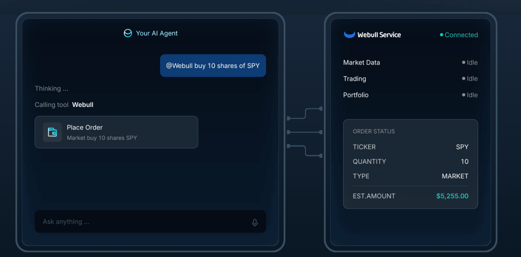The width and height of the screenshot is (521, 257).
Task: Click the estimated amount '$5,255.00'
Action: coord(452,196)
